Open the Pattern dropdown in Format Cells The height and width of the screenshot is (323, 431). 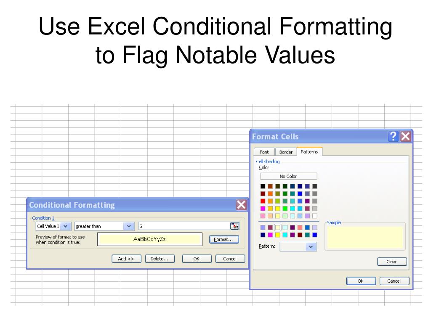tap(311, 246)
